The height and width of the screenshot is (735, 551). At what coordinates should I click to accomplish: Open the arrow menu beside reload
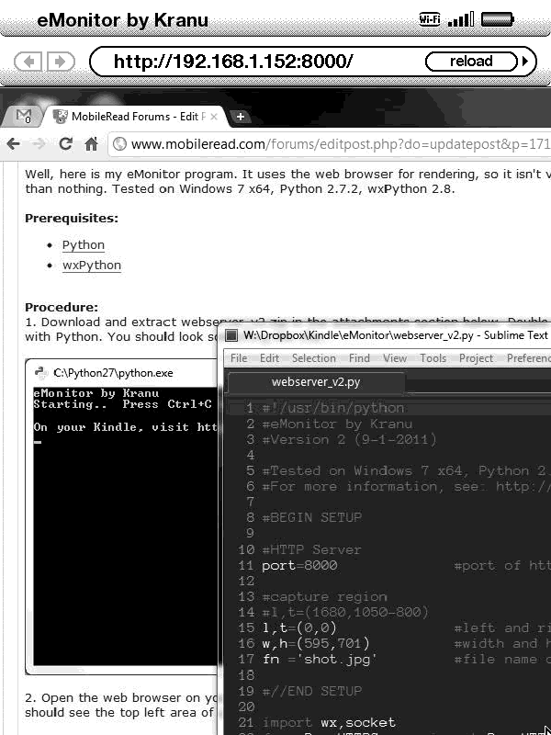(525, 62)
